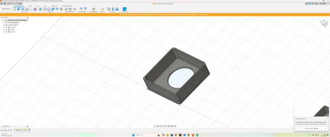Expand the Dokumenteinstellungen tree node
330x137 pixels.
pos(4,23)
